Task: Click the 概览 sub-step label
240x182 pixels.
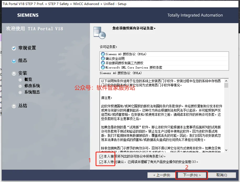Action: [x=28, y=79]
